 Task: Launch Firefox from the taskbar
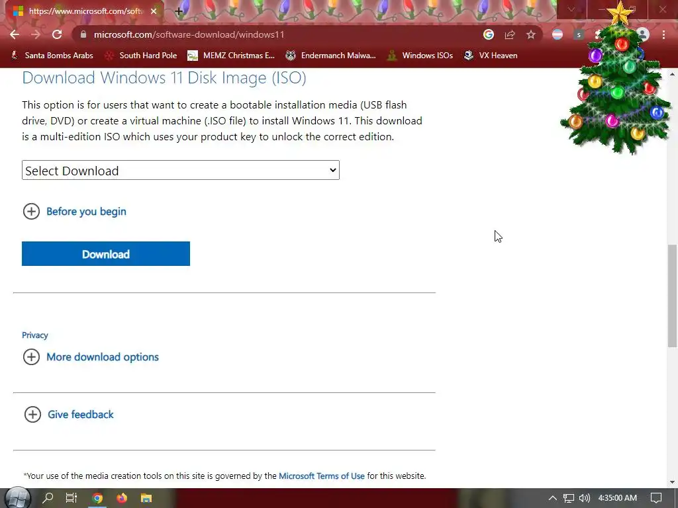click(x=122, y=498)
